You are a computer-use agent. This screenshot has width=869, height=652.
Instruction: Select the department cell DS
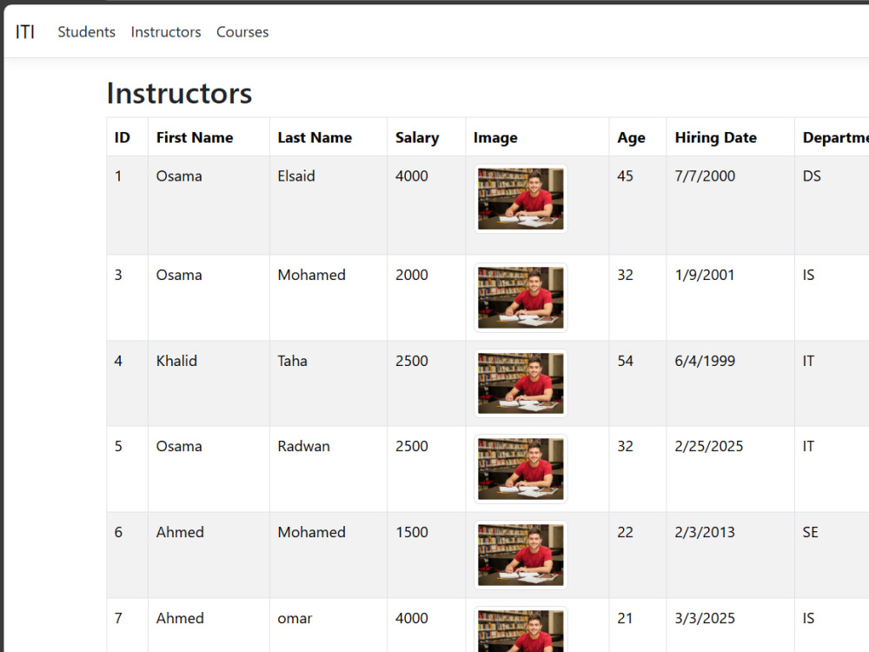point(812,176)
